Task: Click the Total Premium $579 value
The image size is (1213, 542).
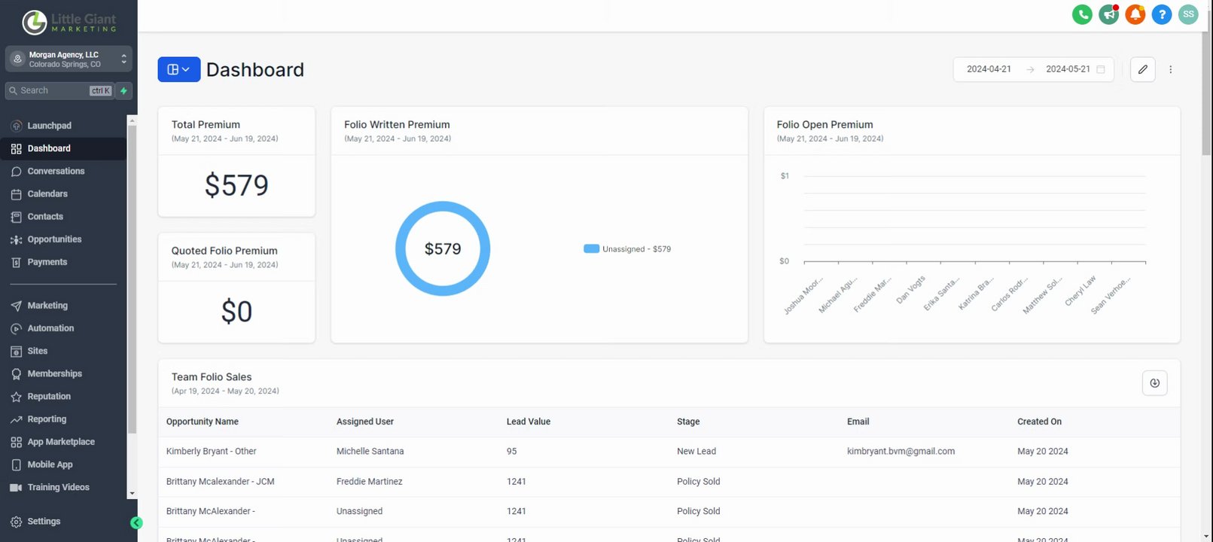Action: pyautogui.click(x=236, y=185)
